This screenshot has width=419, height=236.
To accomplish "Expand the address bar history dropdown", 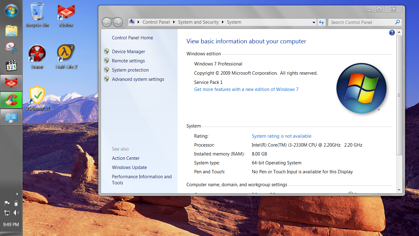I will tap(314, 22).
